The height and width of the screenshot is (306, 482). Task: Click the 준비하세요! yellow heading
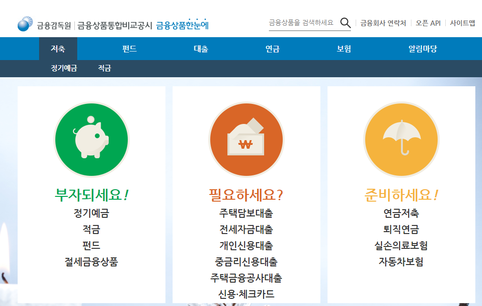(x=401, y=195)
